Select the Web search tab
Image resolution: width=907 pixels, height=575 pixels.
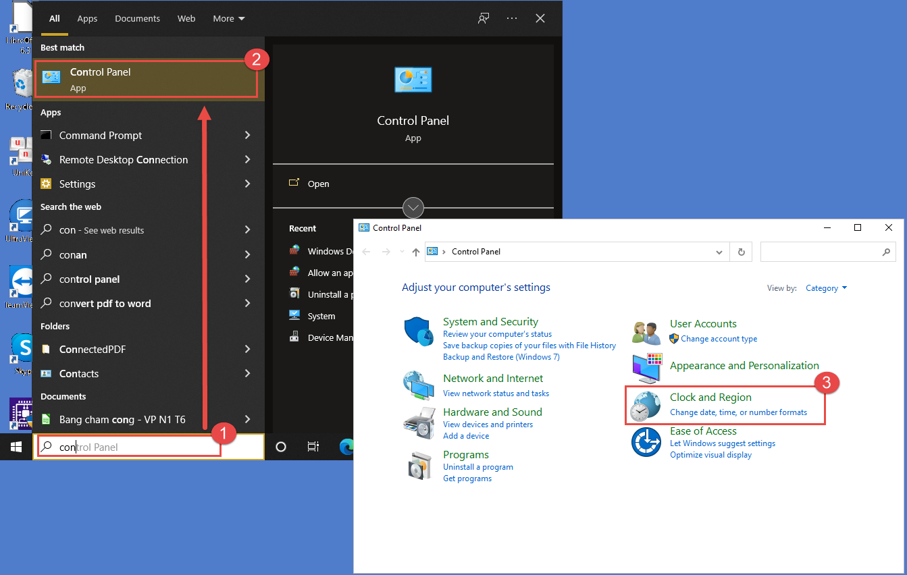point(186,18)
